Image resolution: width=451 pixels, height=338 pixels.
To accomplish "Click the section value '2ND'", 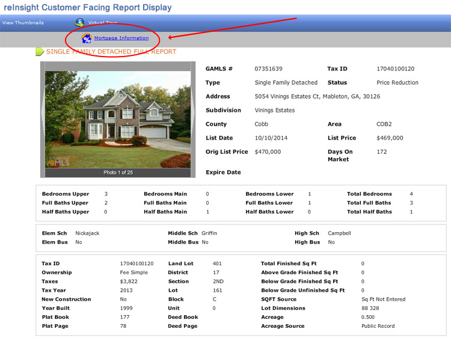I will pos(218,281).
